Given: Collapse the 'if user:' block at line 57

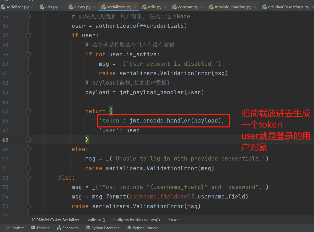Looking at the screenshot, I should pos(29,35).
